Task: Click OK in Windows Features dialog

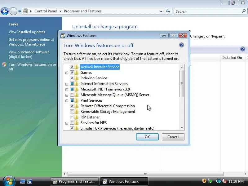Action: [x=147, y=137]
